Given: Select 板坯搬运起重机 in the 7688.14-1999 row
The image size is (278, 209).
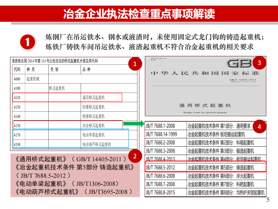Looking at the screenshot, I should coord(232,134).
